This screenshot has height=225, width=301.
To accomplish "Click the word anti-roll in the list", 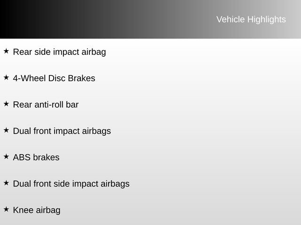I will [x=49, y=105].
